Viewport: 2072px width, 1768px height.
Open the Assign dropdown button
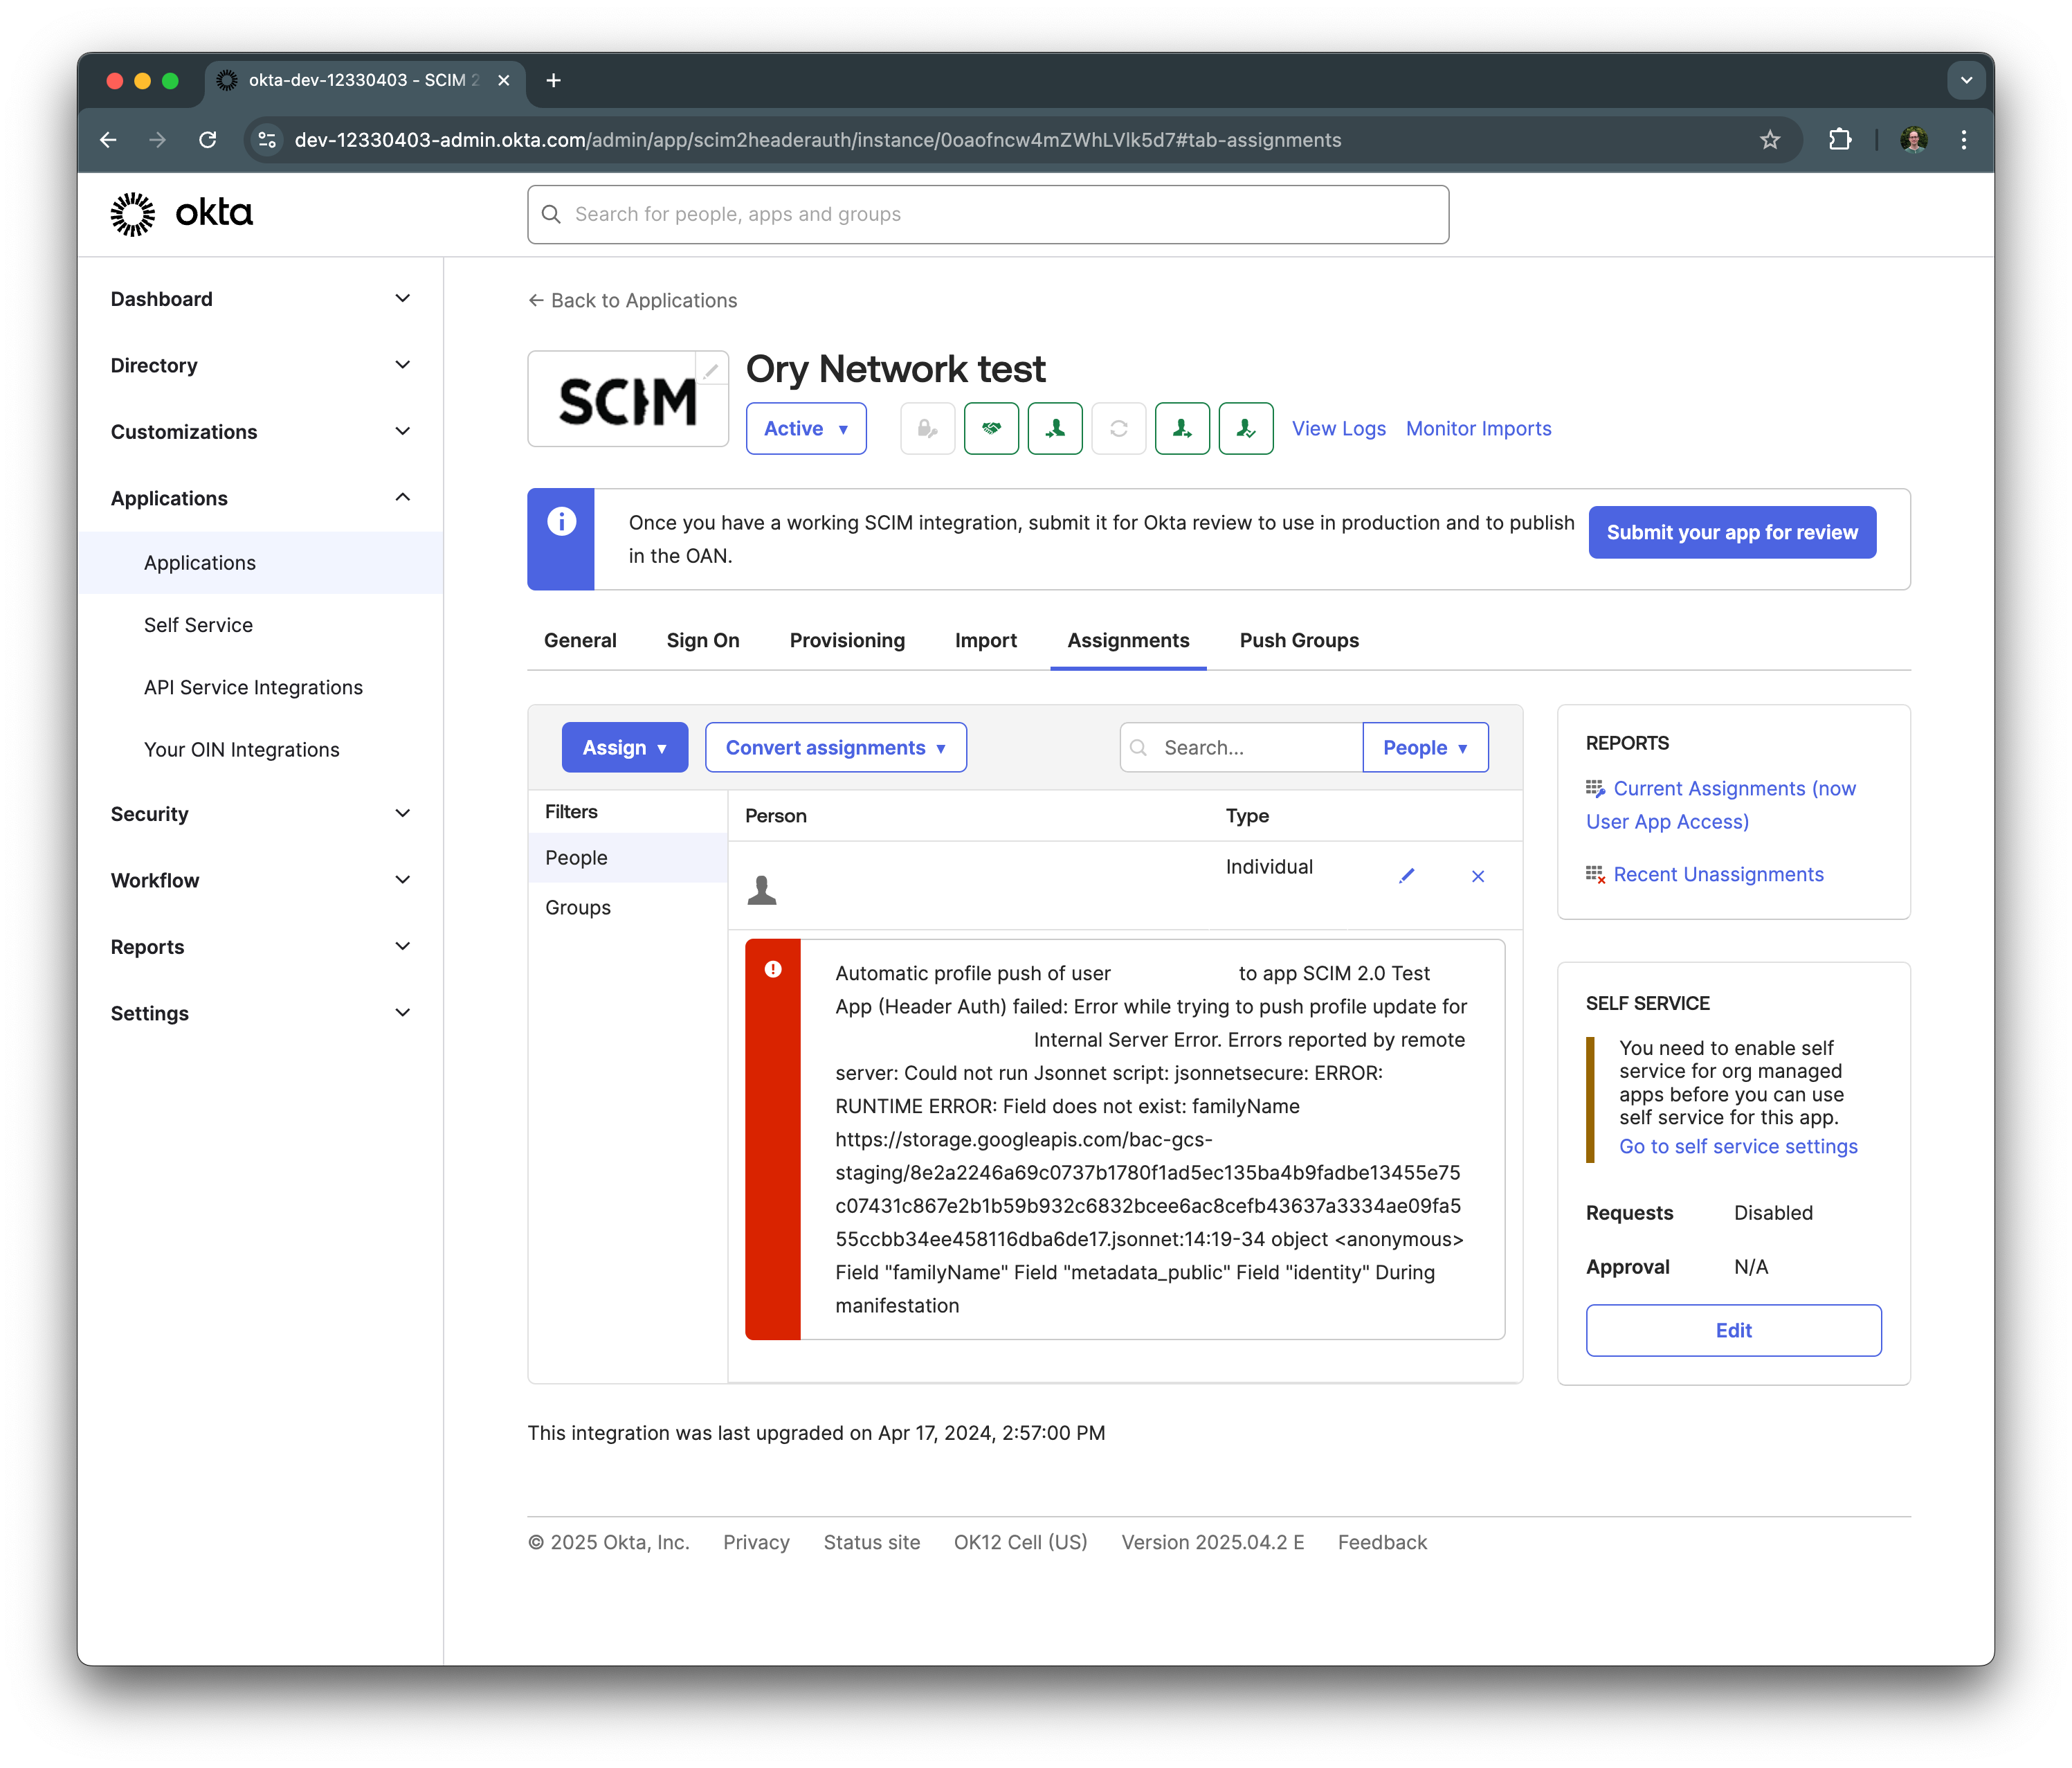click(624, 748)
